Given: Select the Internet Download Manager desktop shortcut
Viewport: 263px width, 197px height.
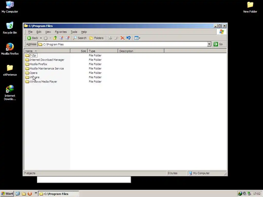Looking at the screenshot, I should (x=10, y=93).
